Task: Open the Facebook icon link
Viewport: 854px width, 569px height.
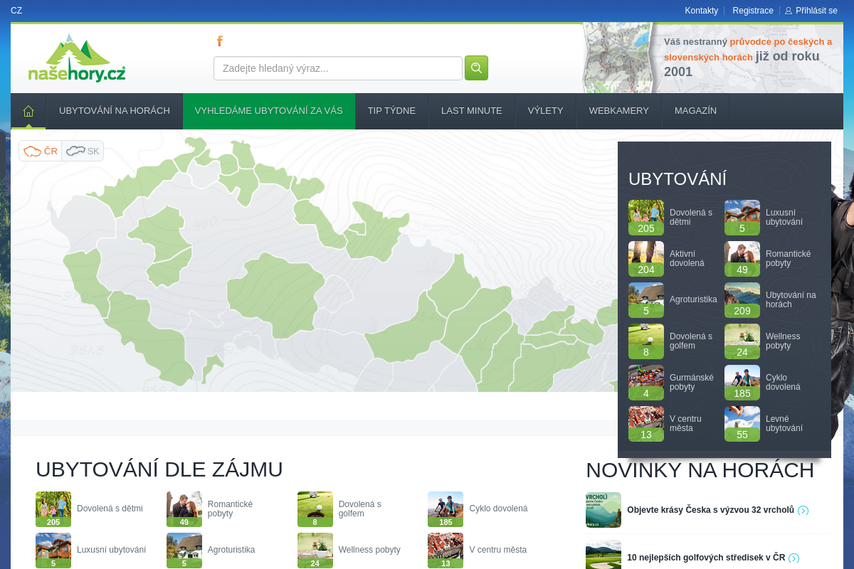Action: pyautogui.click(x=220, y=41)
